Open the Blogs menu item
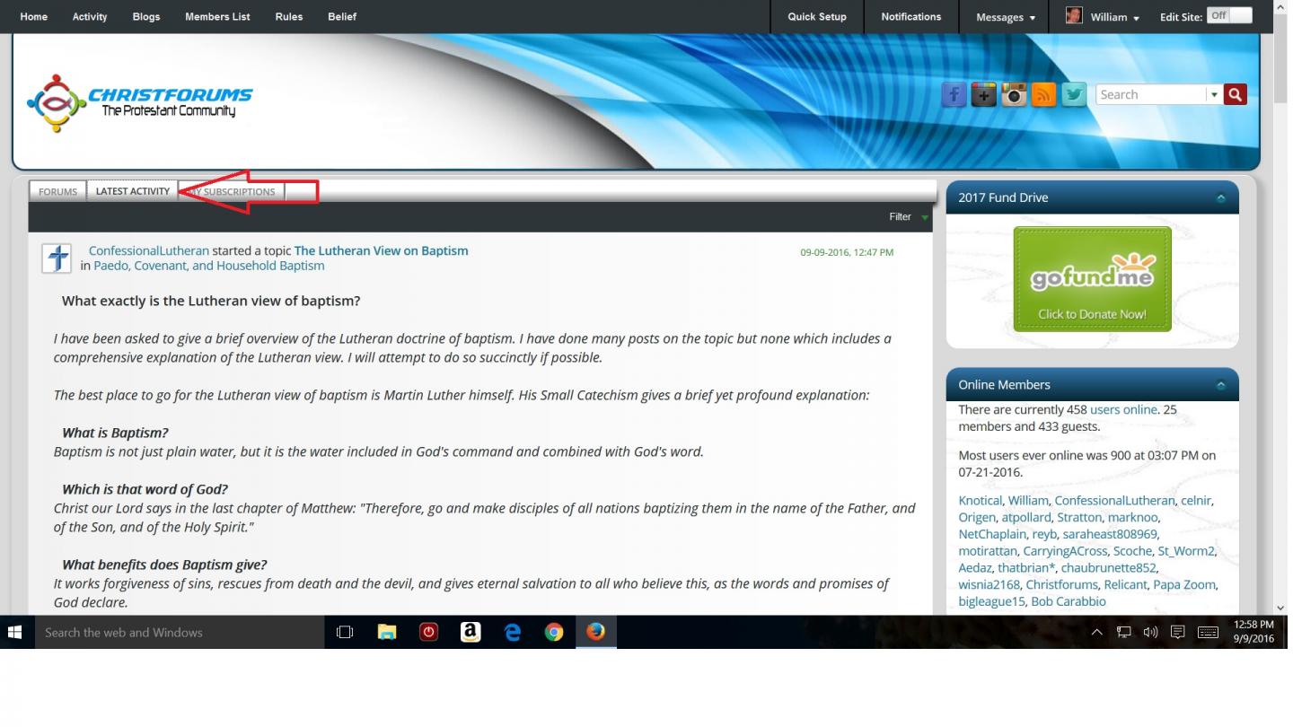 click(x=146, y=16)
